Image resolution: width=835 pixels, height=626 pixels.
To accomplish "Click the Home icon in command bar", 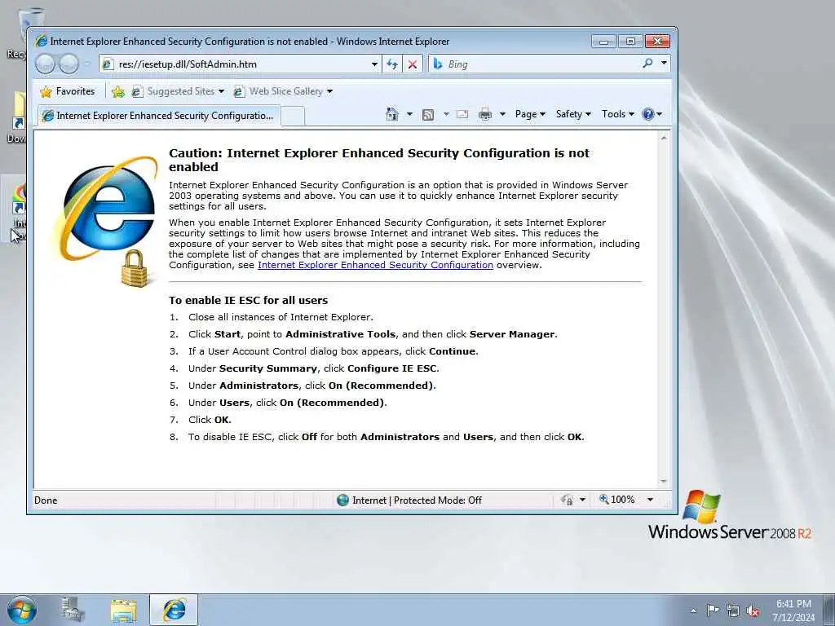I will (x=392, y=114).
